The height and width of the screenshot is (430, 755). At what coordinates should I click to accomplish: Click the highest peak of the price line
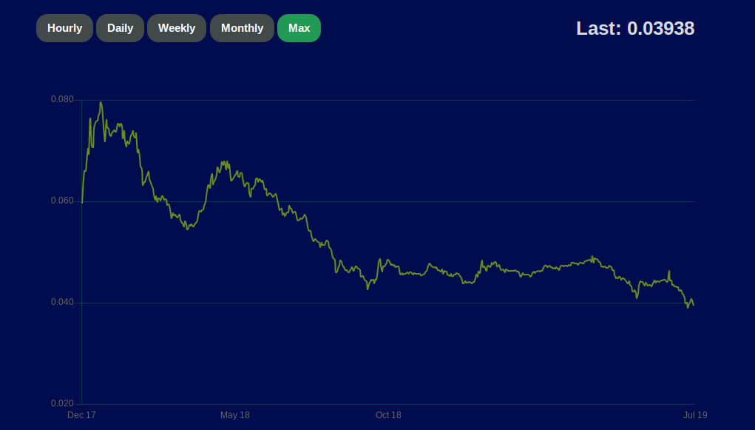(101, 103)
